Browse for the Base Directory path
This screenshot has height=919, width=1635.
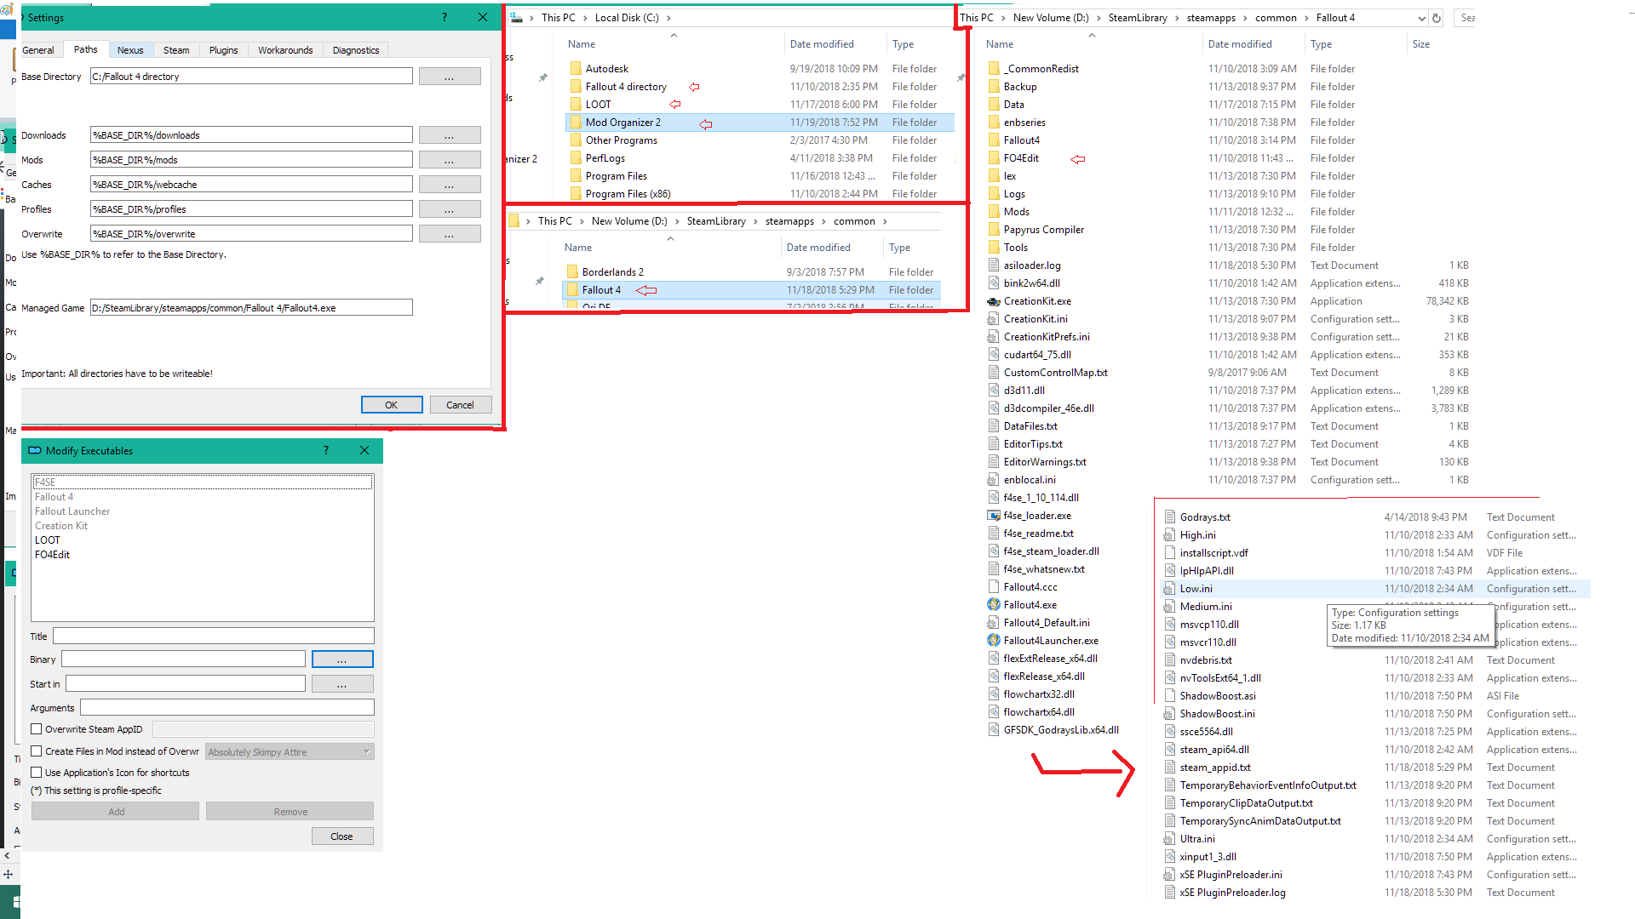(450, 77)
